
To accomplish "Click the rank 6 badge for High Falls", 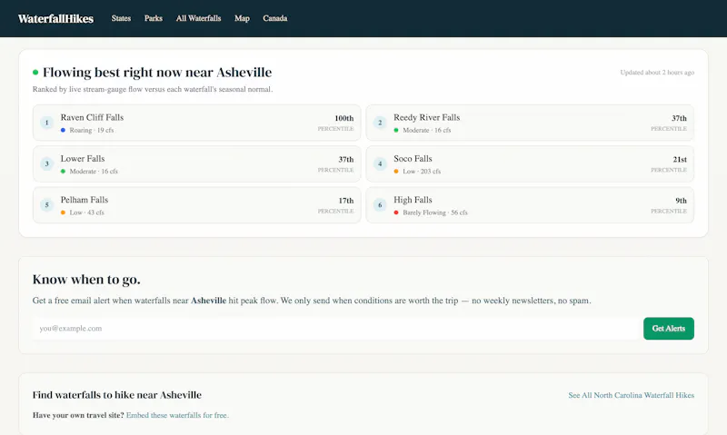I will click(380, 204).
